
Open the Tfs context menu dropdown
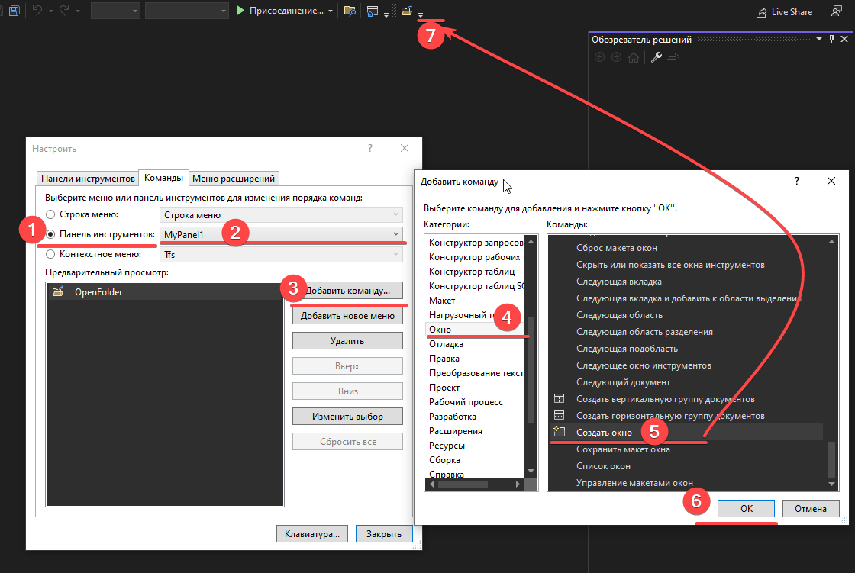pyautogui.click(x=395, y=253)
